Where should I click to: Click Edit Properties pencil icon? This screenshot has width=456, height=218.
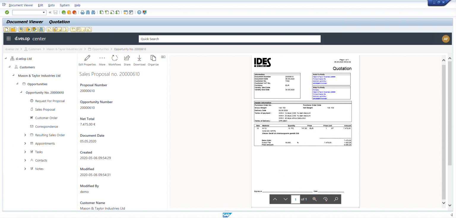pos(87,58)
